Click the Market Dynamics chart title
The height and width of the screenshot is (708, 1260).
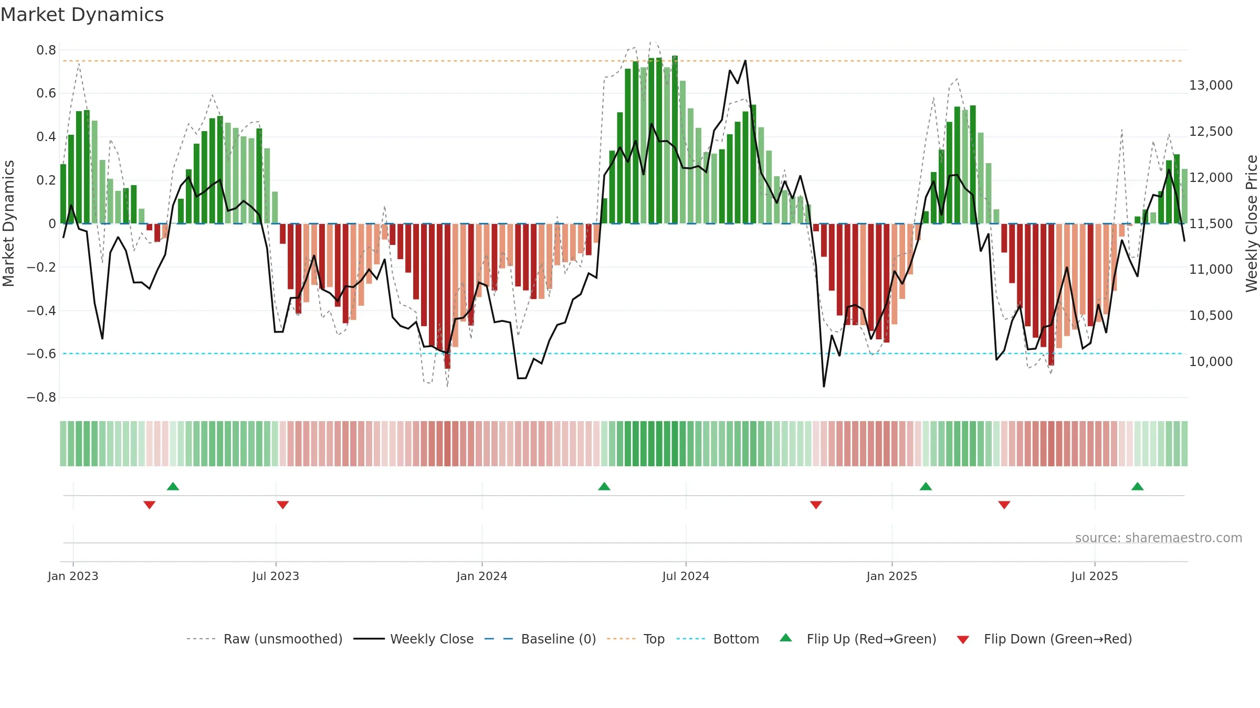[x=82, y=15]
